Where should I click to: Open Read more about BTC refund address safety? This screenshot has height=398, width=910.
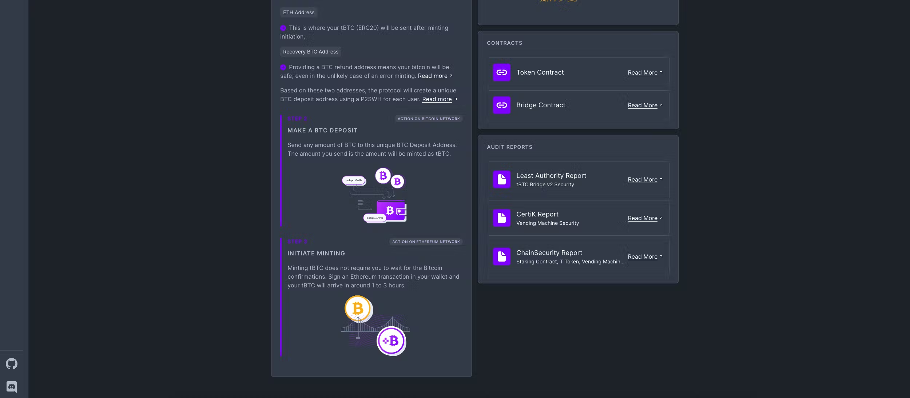433,76
